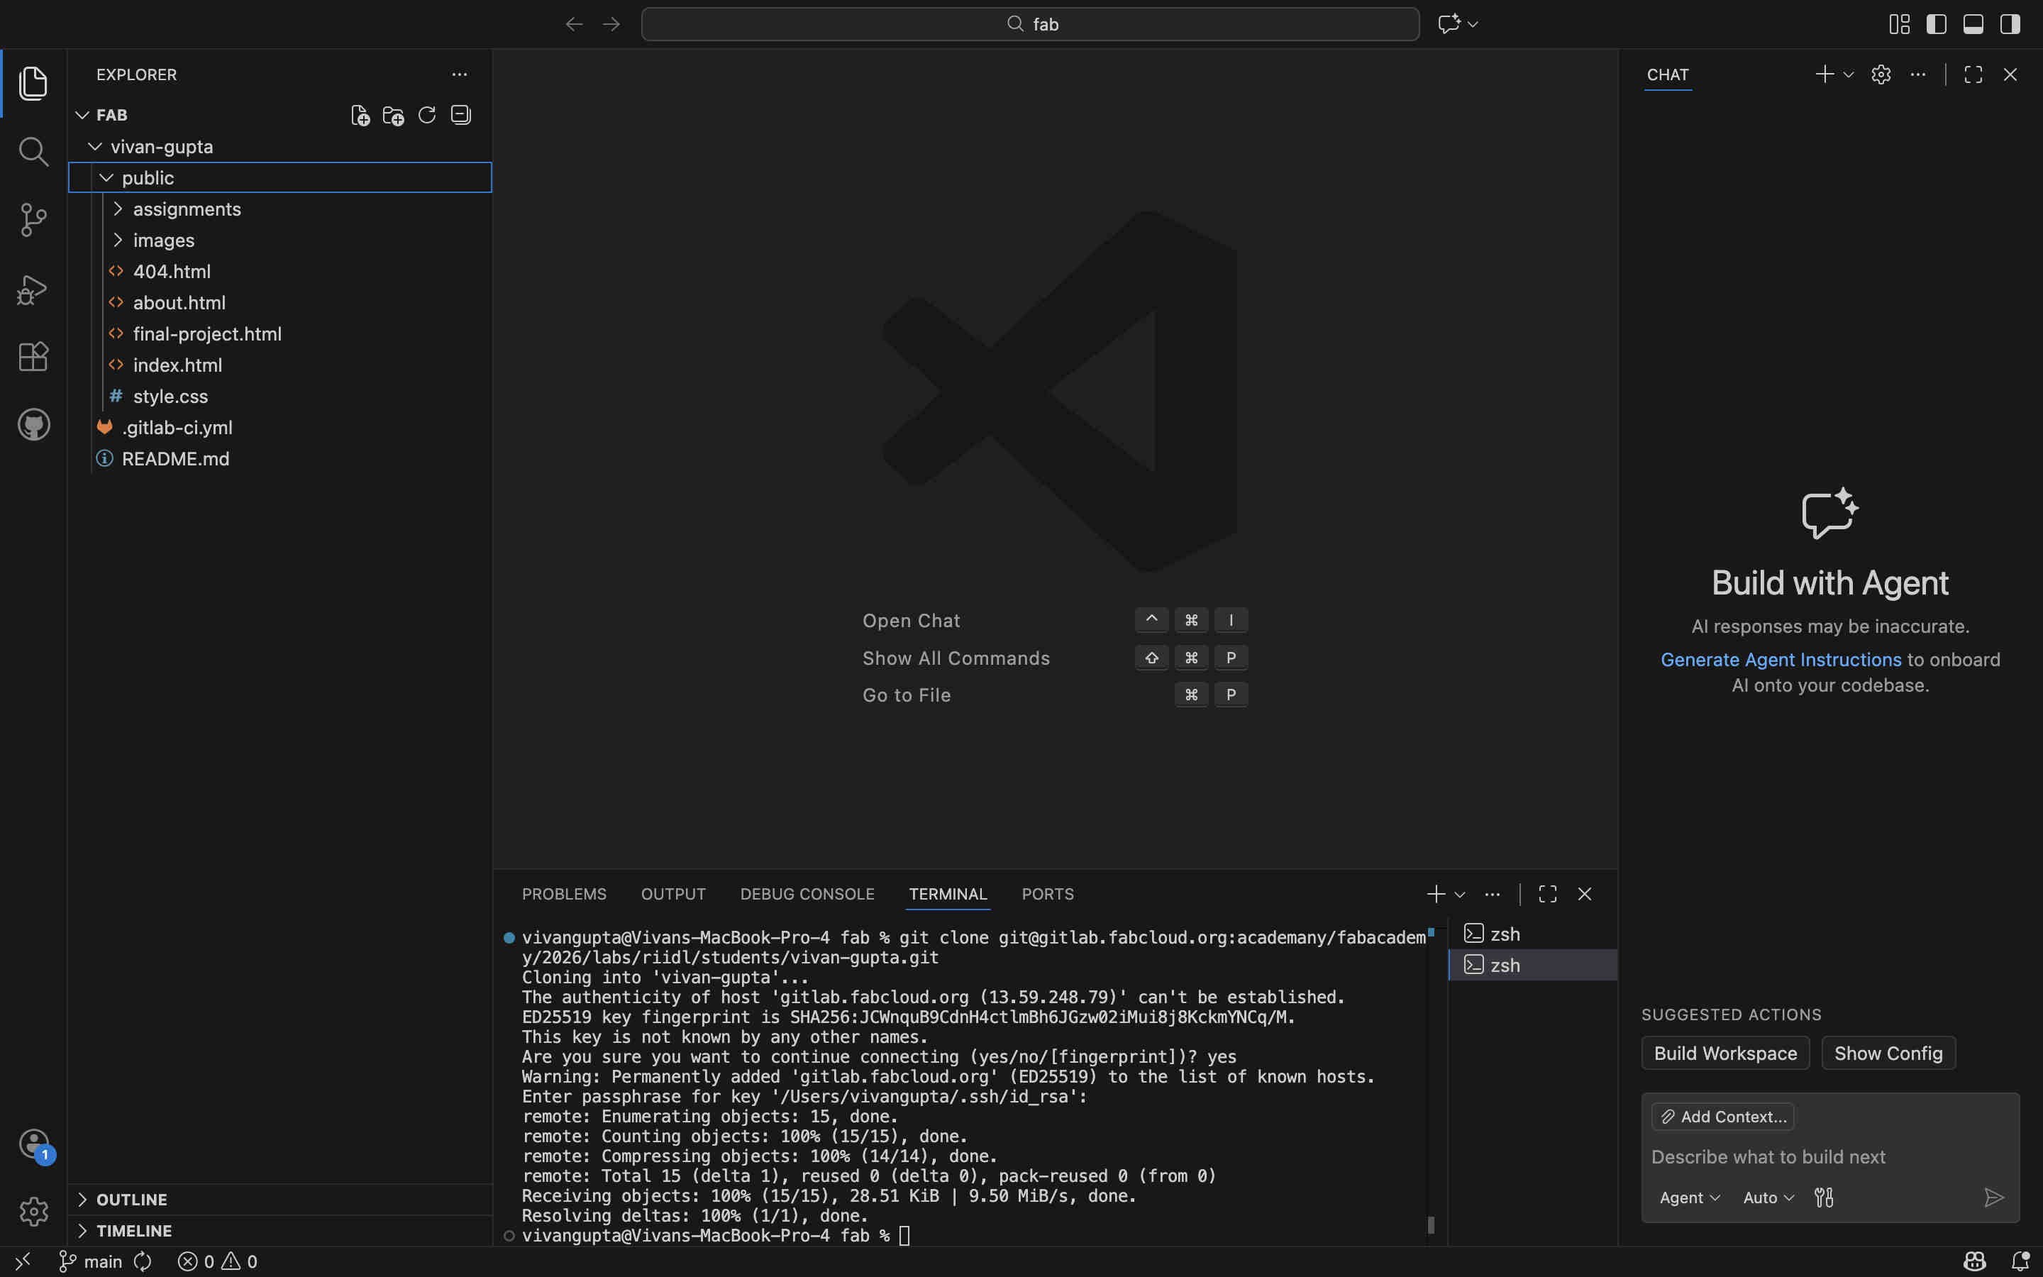Toggle the secondary side bar visibility

(x=2010, y=23)
